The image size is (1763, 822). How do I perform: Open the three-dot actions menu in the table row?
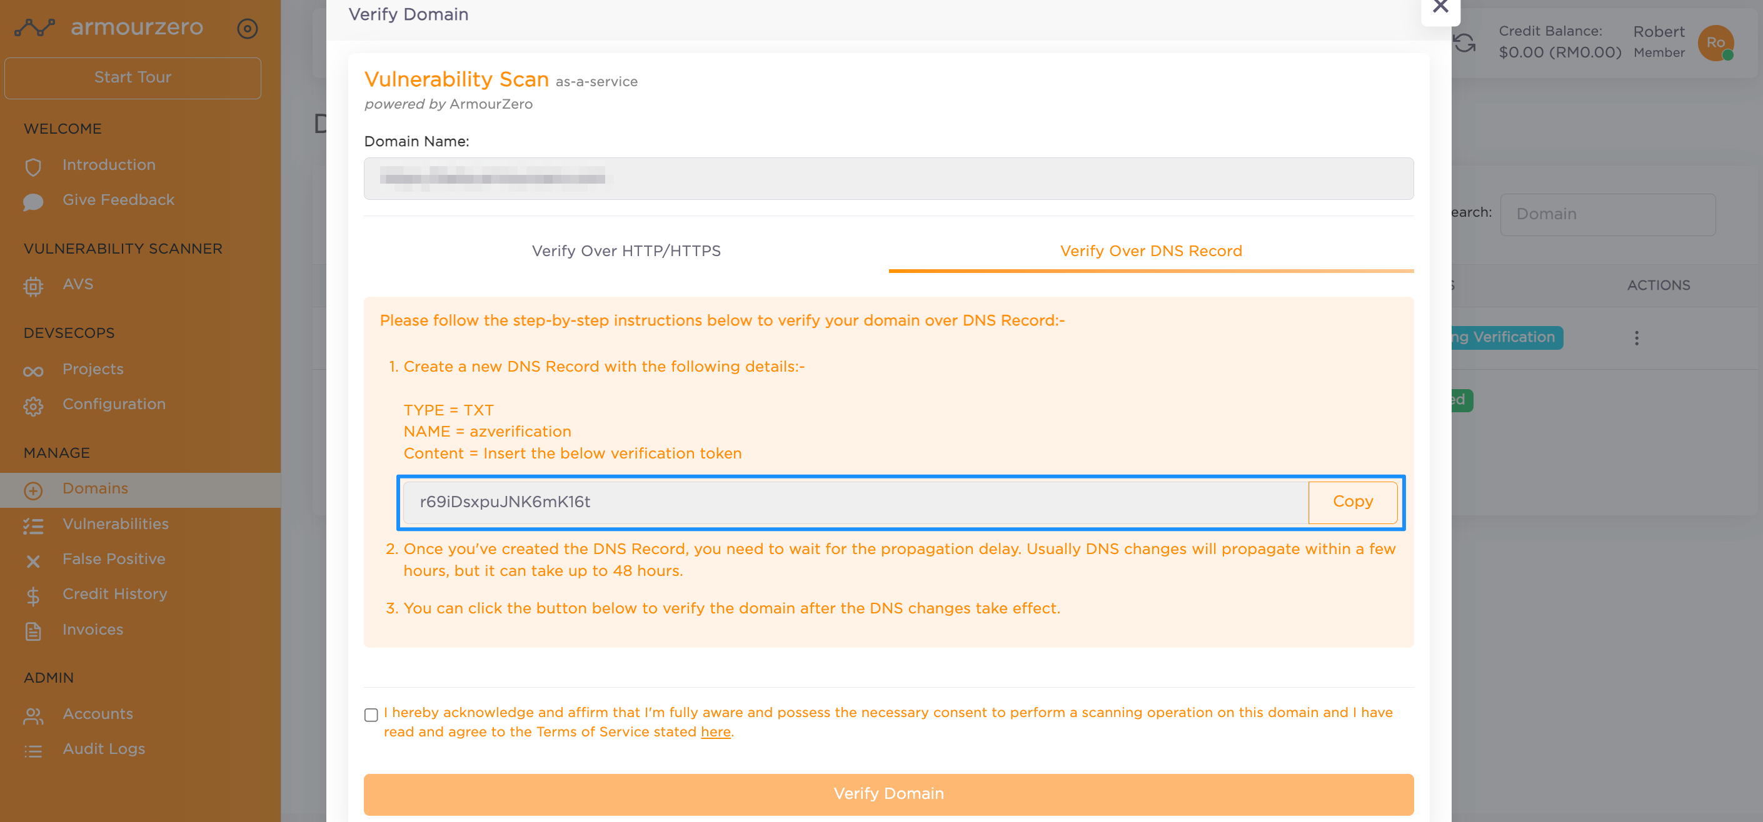tap(1635, 338)
